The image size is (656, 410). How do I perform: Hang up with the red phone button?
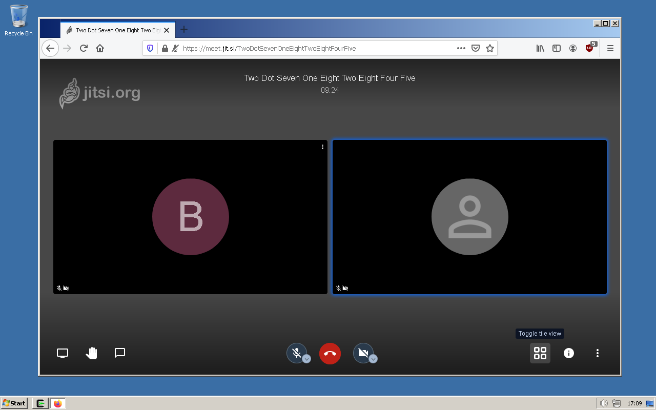[x=330, y=354]
